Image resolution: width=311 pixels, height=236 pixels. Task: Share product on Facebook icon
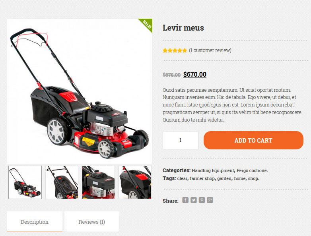tap(185, 200)
